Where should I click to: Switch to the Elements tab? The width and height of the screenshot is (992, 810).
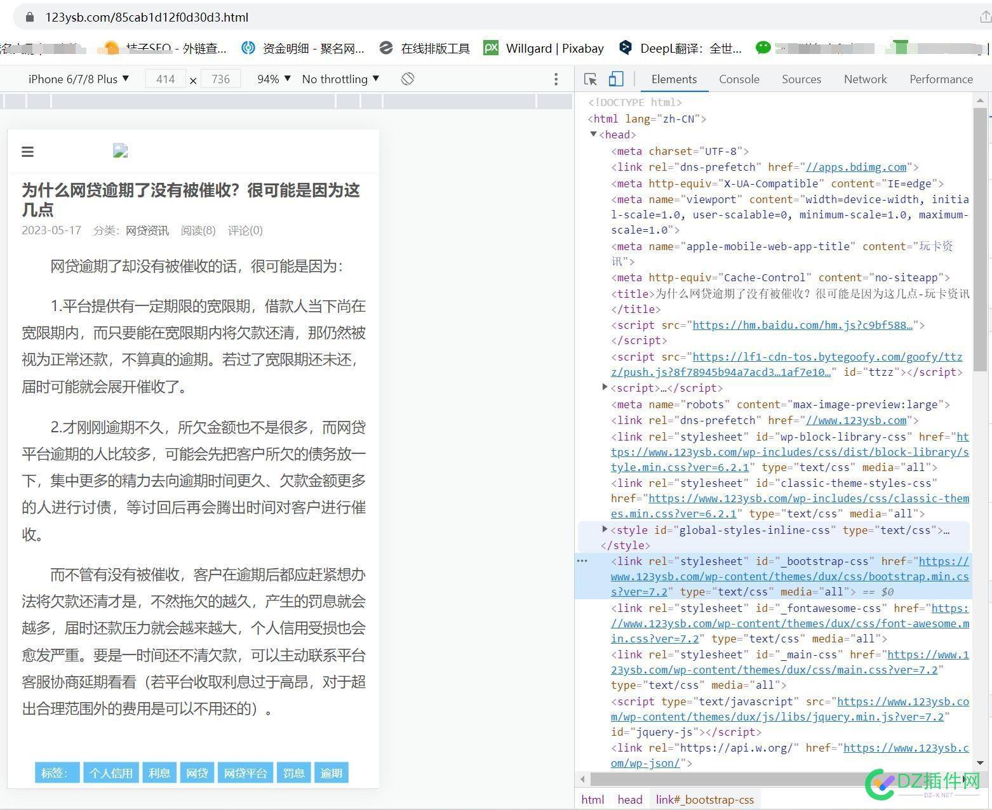tap(674, 79)
